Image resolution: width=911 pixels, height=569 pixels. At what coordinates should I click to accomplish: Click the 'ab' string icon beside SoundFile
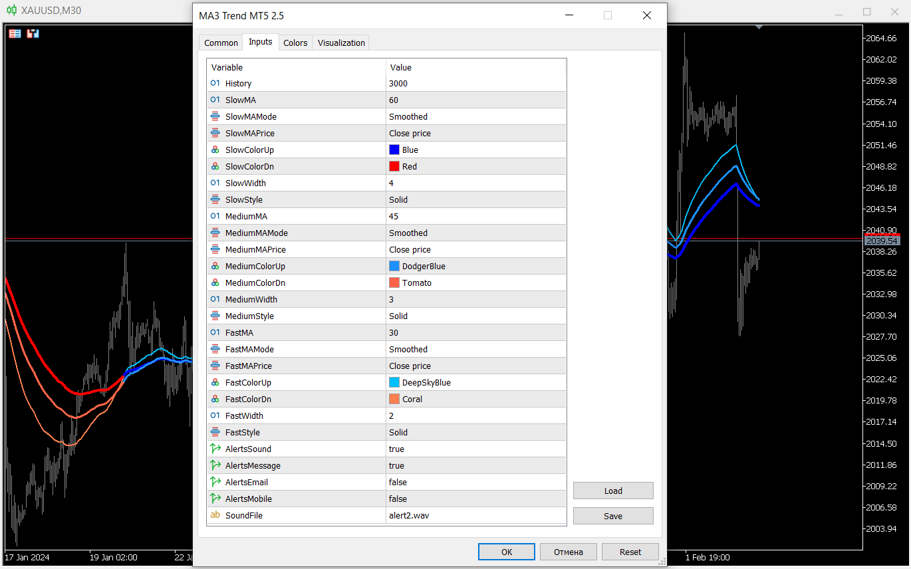(214, 515)
